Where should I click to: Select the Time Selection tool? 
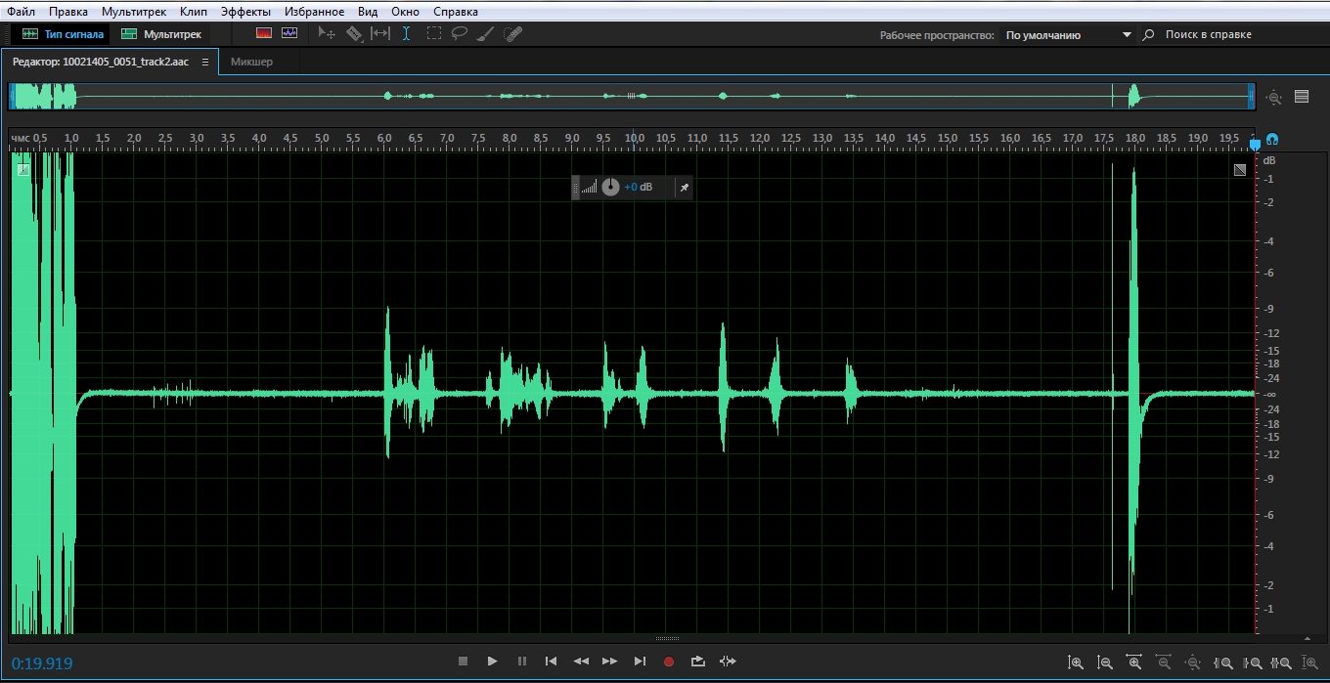[x=407, y=33]
